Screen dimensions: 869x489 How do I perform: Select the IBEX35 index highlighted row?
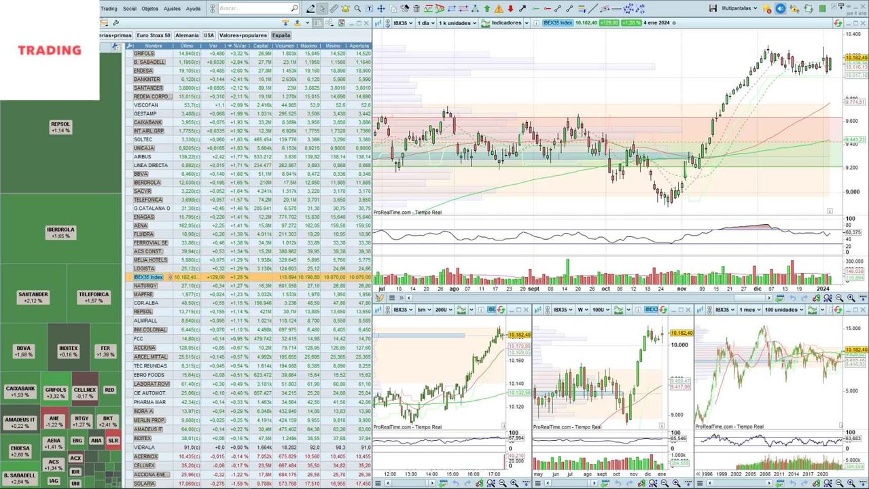pyautogui.click(x=249, y=277)
